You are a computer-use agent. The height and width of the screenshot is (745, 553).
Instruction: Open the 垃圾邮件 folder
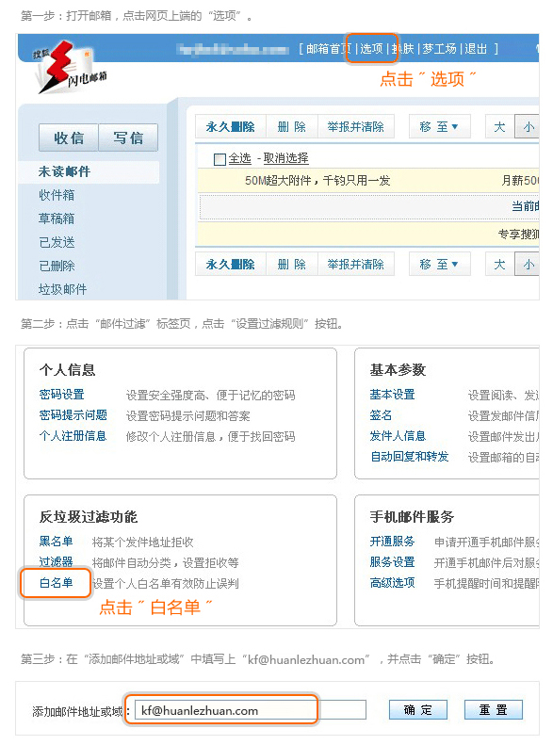pyautogui.click(x=62, y=289)
